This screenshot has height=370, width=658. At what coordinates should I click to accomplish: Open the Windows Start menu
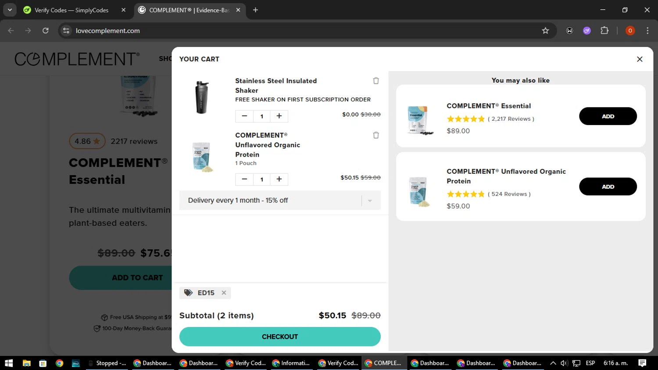9,363
